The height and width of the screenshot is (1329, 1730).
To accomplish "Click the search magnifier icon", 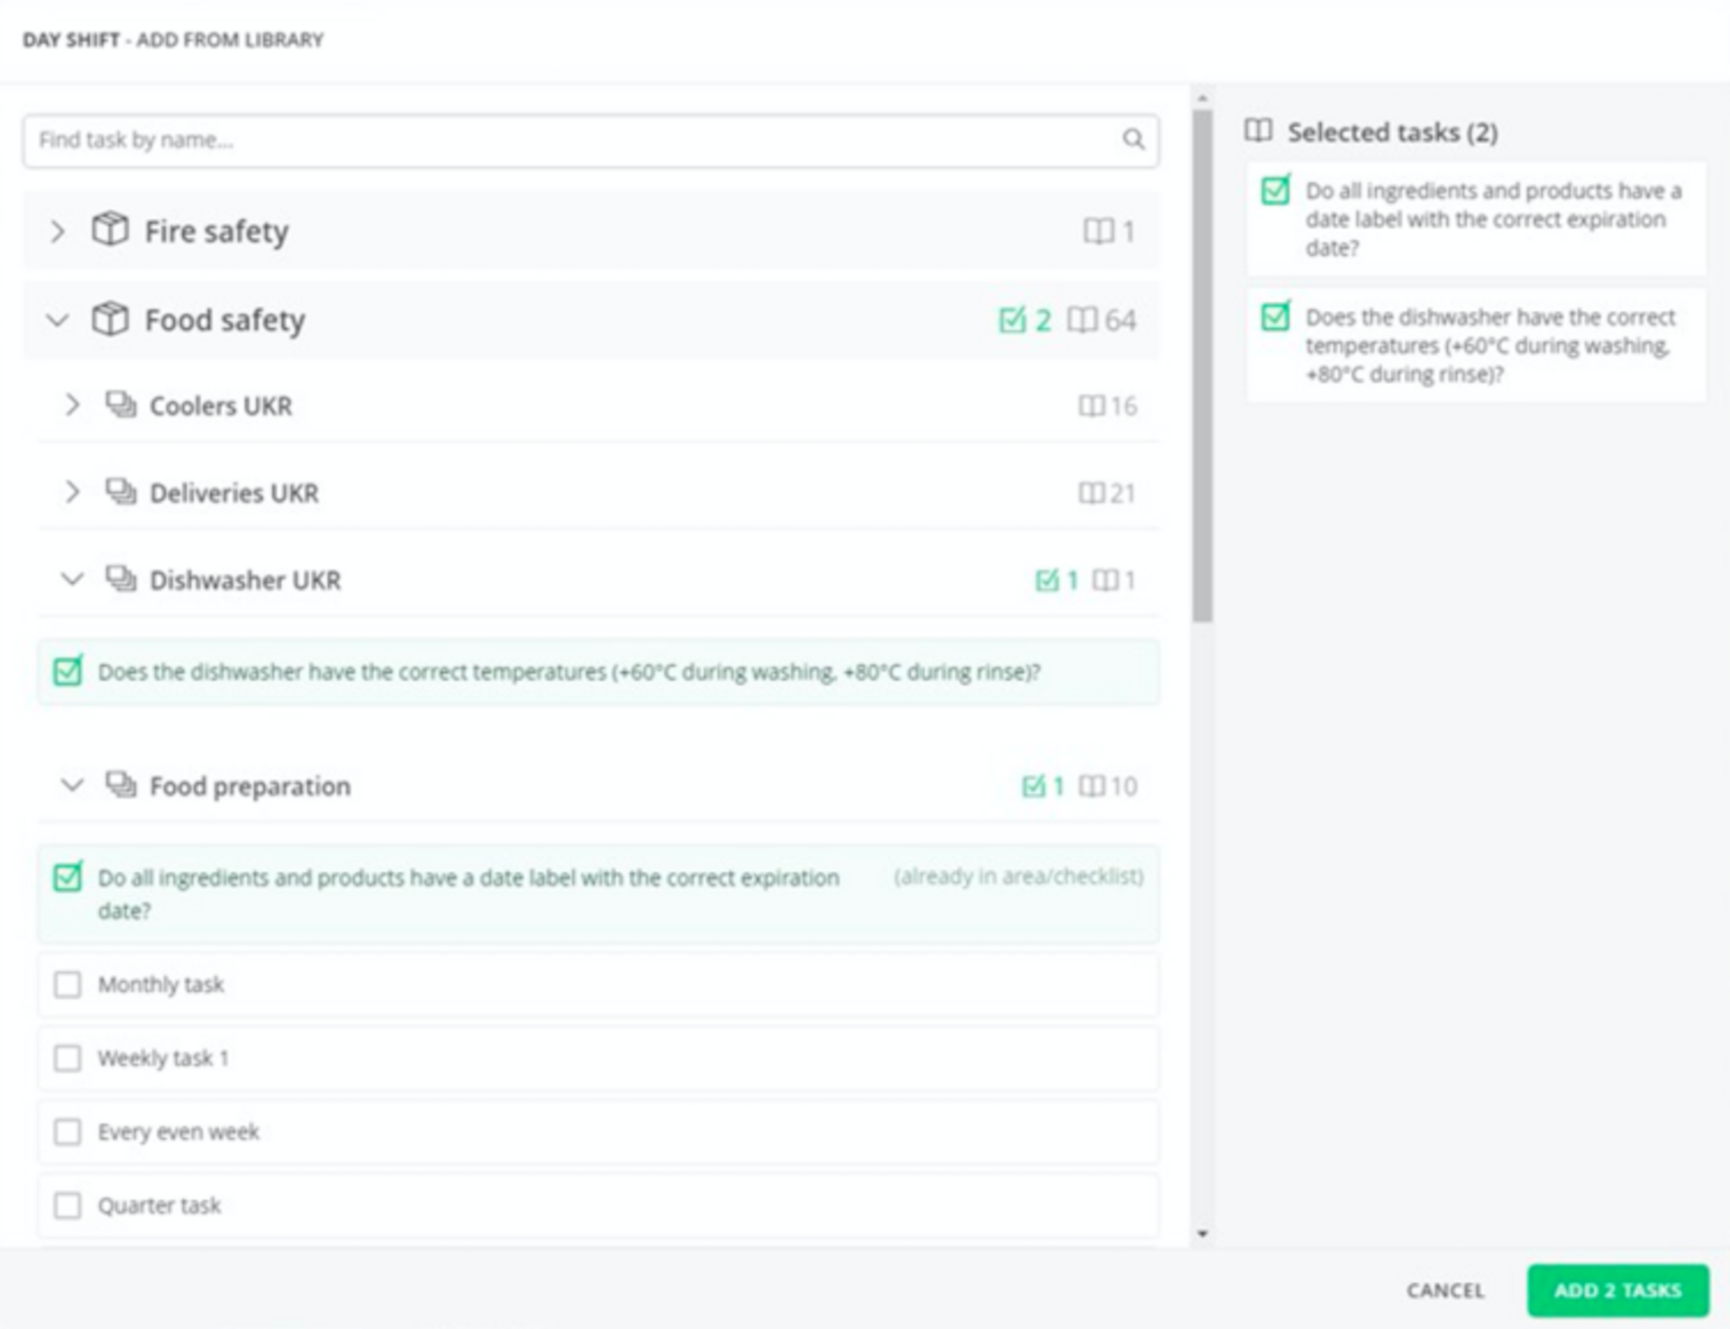I will 1133,140.
